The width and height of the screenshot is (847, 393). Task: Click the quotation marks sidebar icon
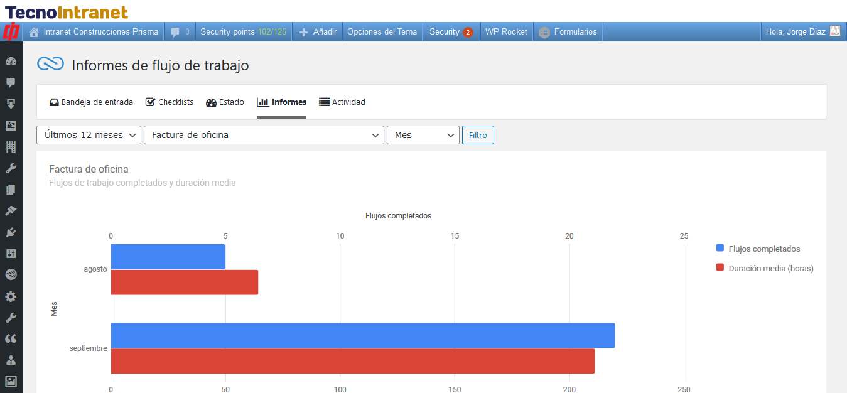11,339
